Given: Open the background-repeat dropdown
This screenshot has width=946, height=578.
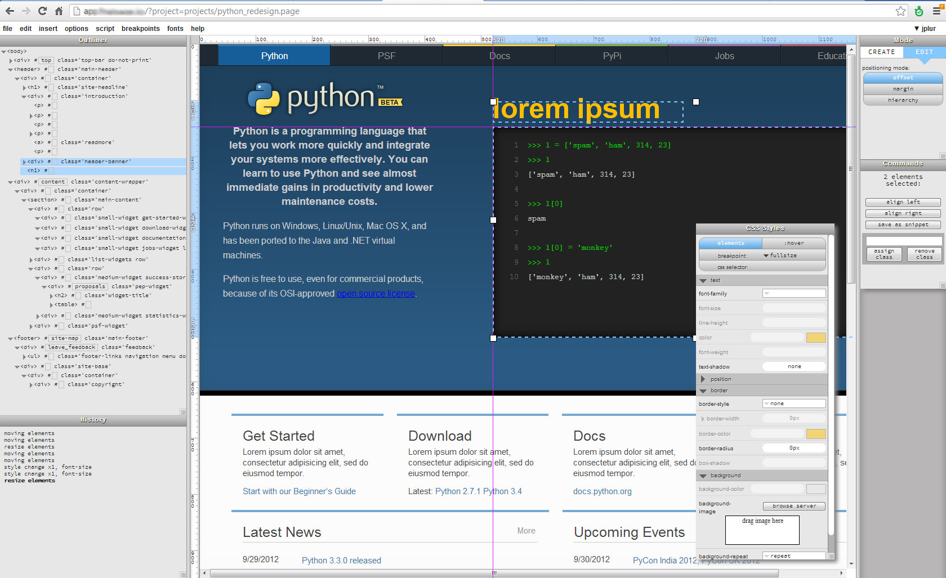Looking at the screenshot, I should point(794,555).
